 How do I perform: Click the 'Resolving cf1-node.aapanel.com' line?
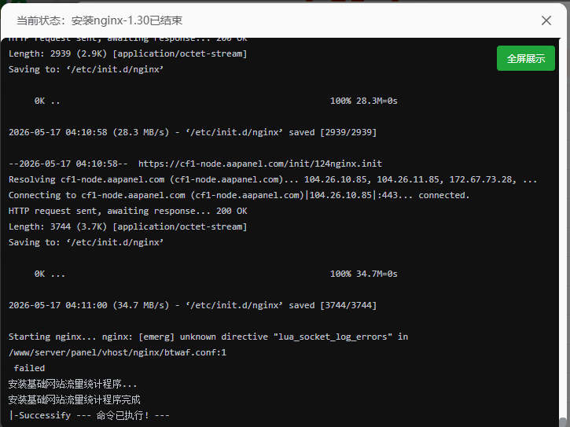point(273,179)
